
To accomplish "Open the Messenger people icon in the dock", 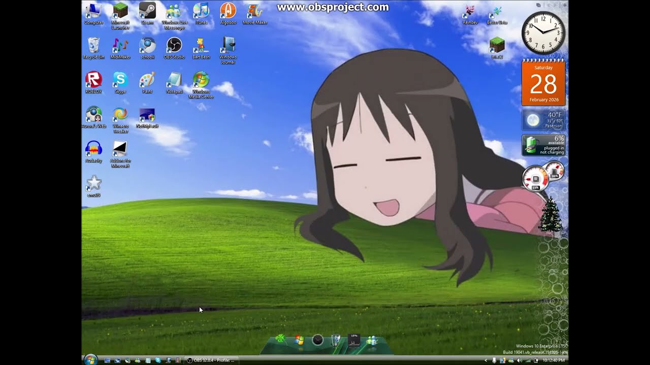I will 372,340.
